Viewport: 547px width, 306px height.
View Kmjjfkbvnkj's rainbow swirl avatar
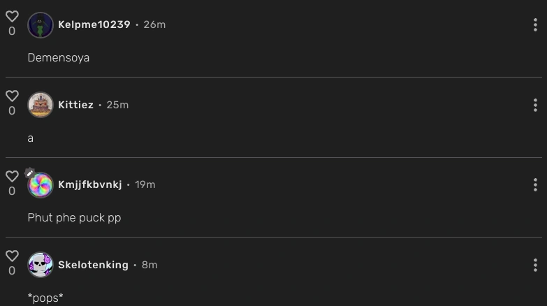tap(41, 186)
